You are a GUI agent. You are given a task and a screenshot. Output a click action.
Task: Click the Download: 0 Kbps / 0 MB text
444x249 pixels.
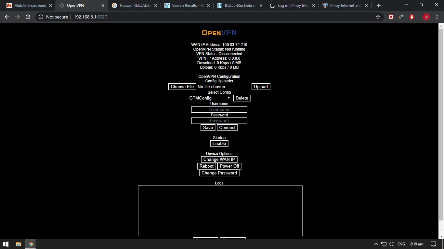point(219,63)
